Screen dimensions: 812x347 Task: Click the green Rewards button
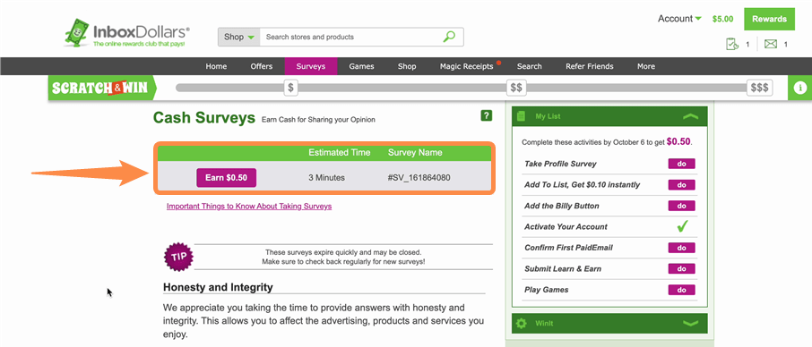coord(769,19)
